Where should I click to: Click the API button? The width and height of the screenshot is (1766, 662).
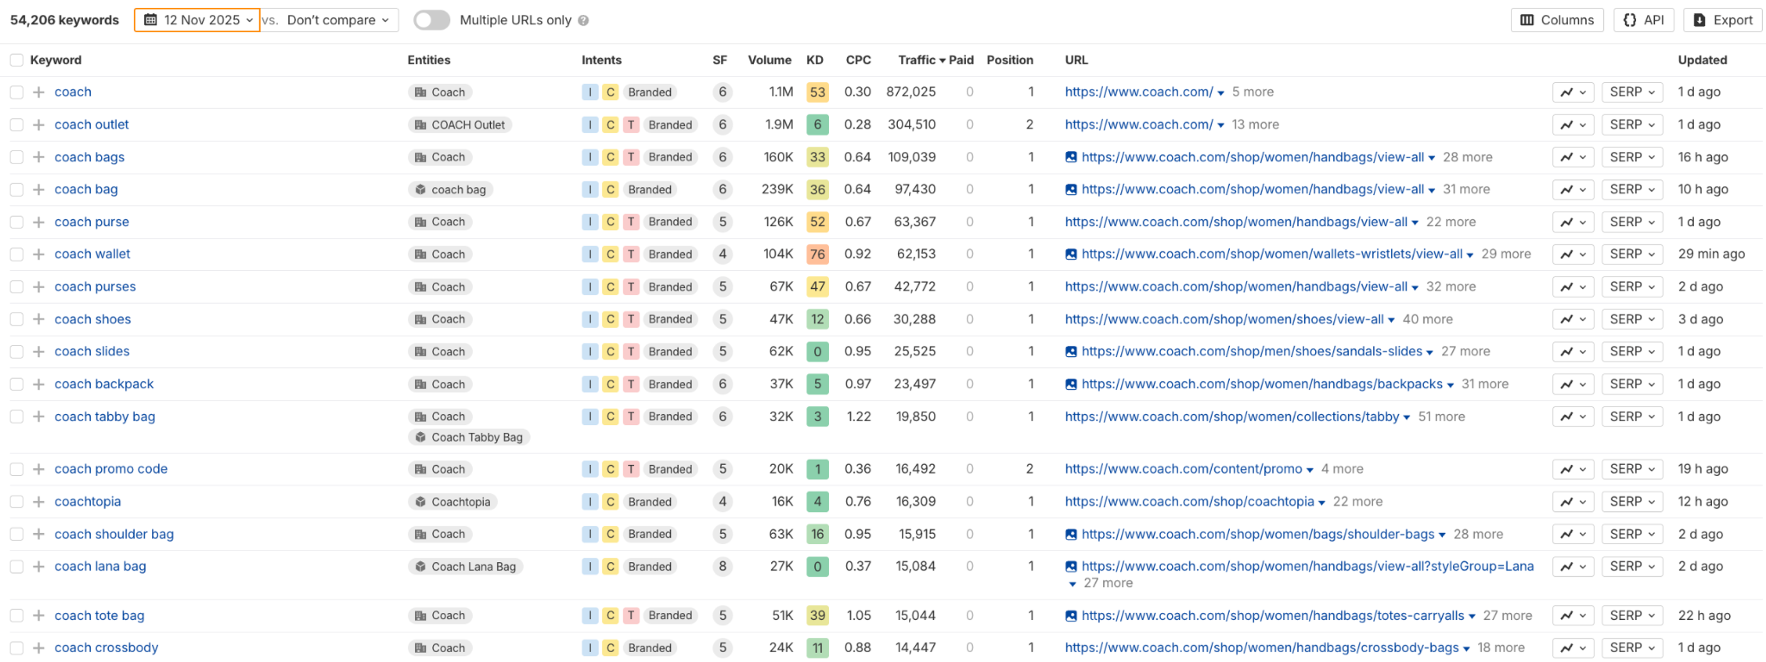tap(1643, 20)
